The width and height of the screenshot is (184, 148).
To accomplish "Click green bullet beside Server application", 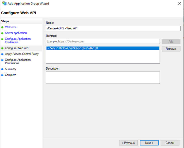I will click(x=2, y=33).
